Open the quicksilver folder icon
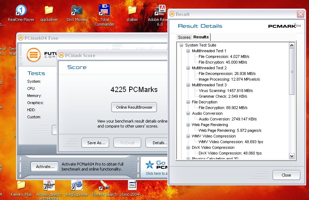 click(x=49, y=10)
